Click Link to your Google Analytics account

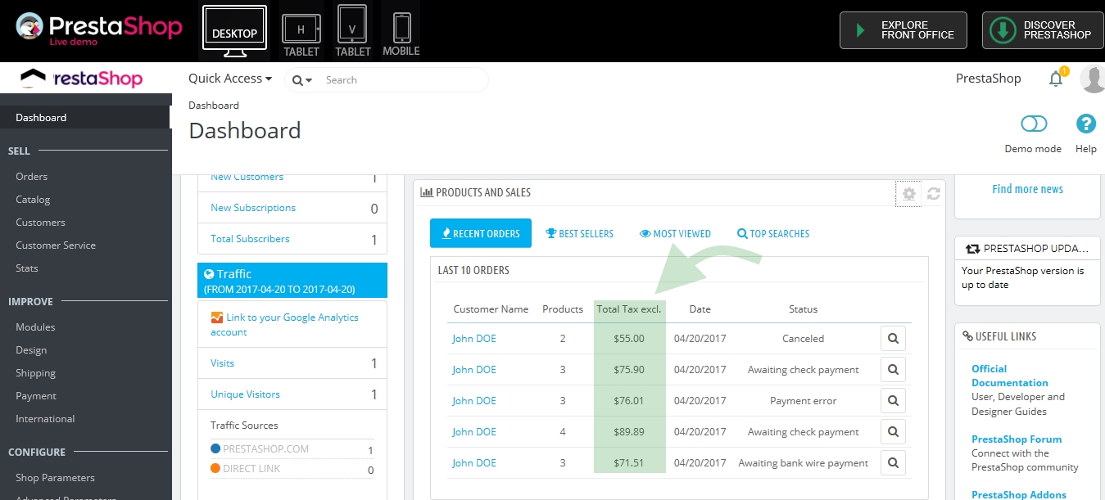(x=284, y=325)
